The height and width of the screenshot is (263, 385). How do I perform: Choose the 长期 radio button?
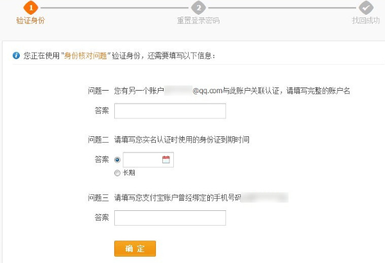click(117, 173)
